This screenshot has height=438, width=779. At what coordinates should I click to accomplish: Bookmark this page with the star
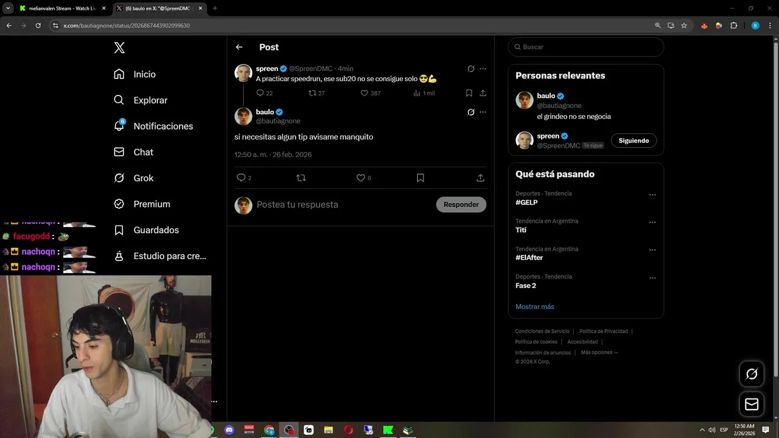(684, 26)
